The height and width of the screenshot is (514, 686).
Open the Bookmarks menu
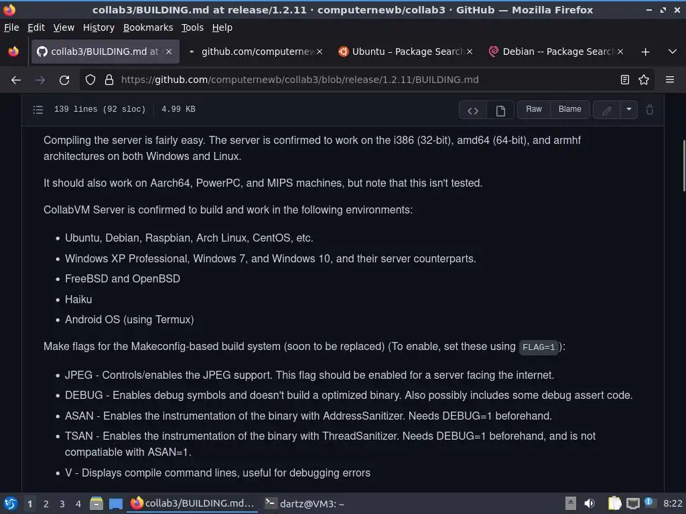pyautogui.click(x=148, y=27)
